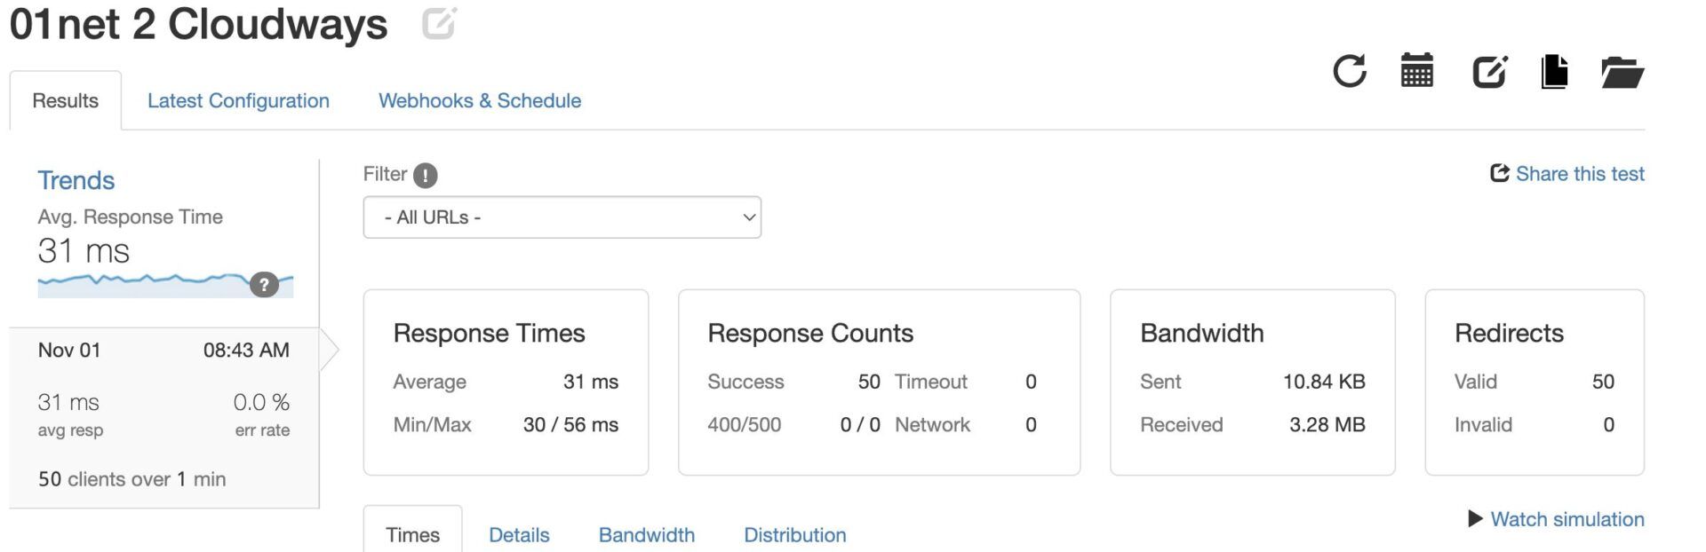Select the Distribution results view

795,533
